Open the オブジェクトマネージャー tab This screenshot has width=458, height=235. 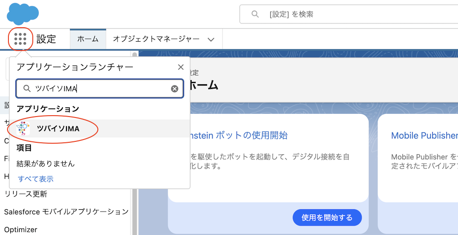[x=156, y=39]
